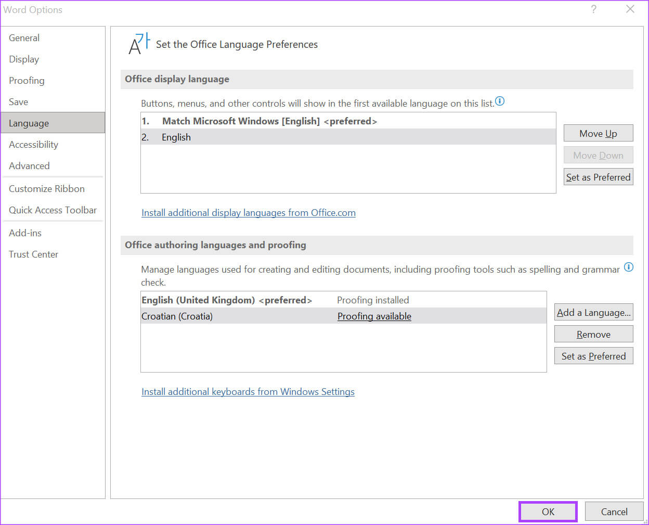Select Match Microsoft Windows [English] display language
The height and width of the screenshot is (525, 649).
pyautogui.click(x=348, y=121)
